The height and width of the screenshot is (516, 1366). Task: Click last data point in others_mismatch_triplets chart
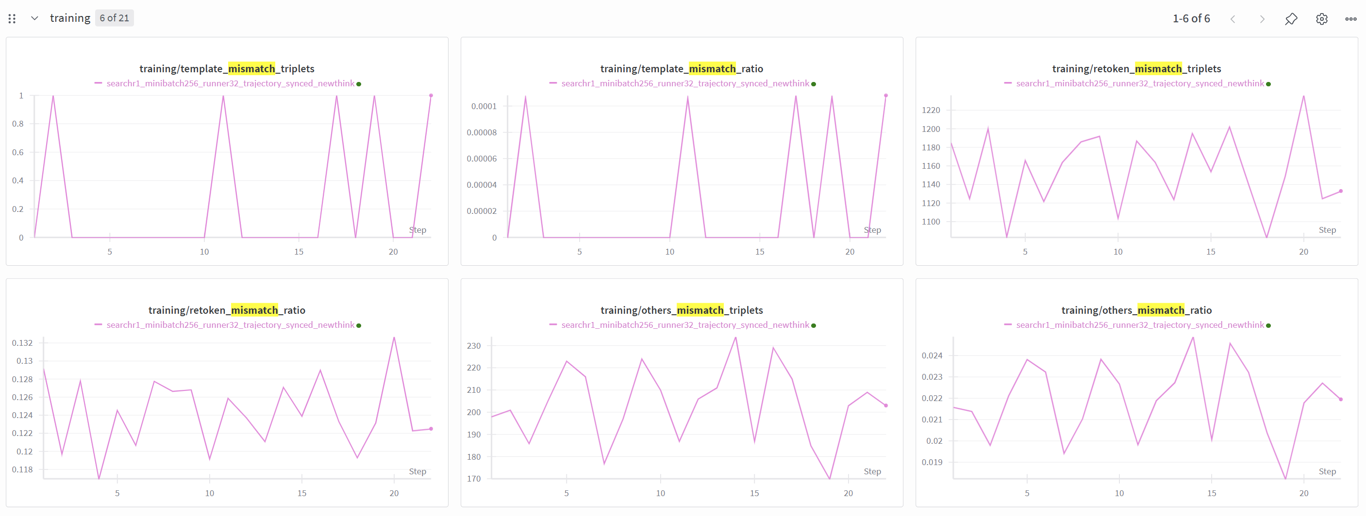885,406
